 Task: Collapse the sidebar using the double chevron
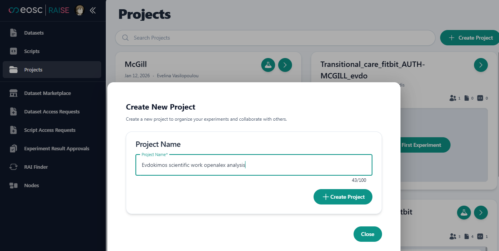point(92,10)
